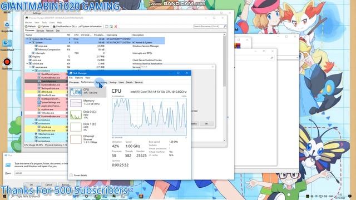Image resolution: width=356 pixels, height=200 pixels.
Task: Open the Bandicam desktop icon
Action: pos(7,63)
